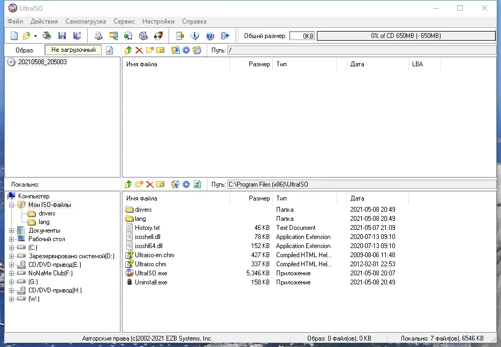The image size is (501, 347).
Task: Sort local files by Дата column
Action: coord(377,198)
